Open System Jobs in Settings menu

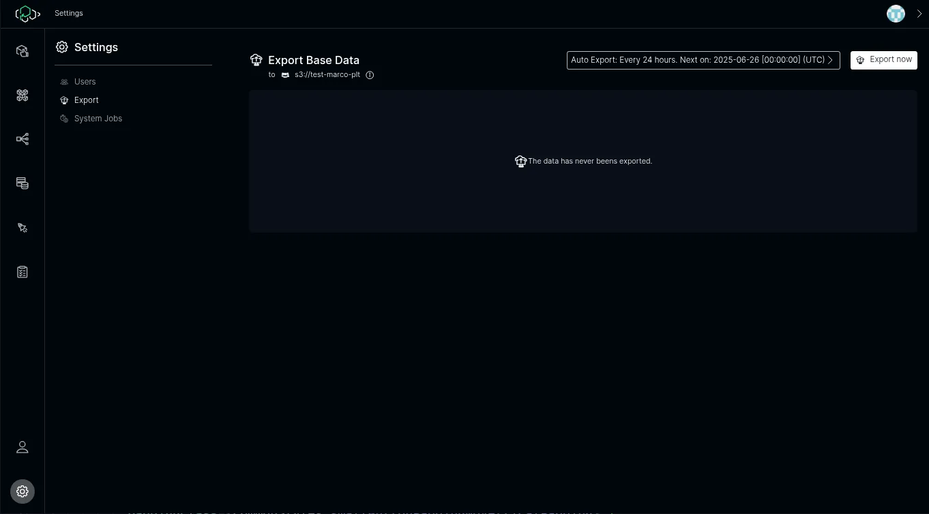coord(98,119)
